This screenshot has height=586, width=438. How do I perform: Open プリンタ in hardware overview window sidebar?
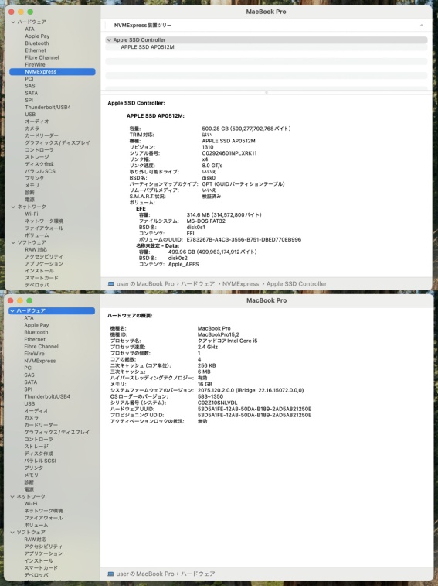point(33,468)
